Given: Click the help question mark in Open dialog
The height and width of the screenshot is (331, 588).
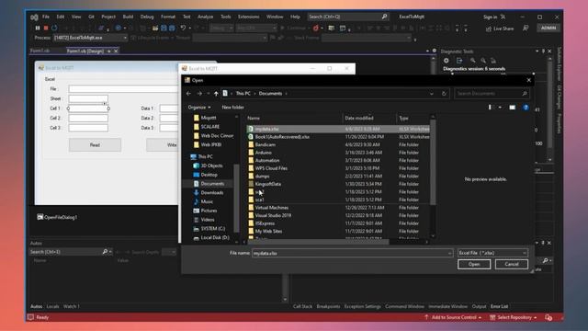Looking at the screenshot, I should 526,108.
